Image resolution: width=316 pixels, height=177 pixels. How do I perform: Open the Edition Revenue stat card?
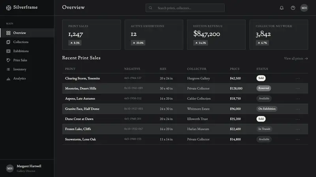point(216,35)
